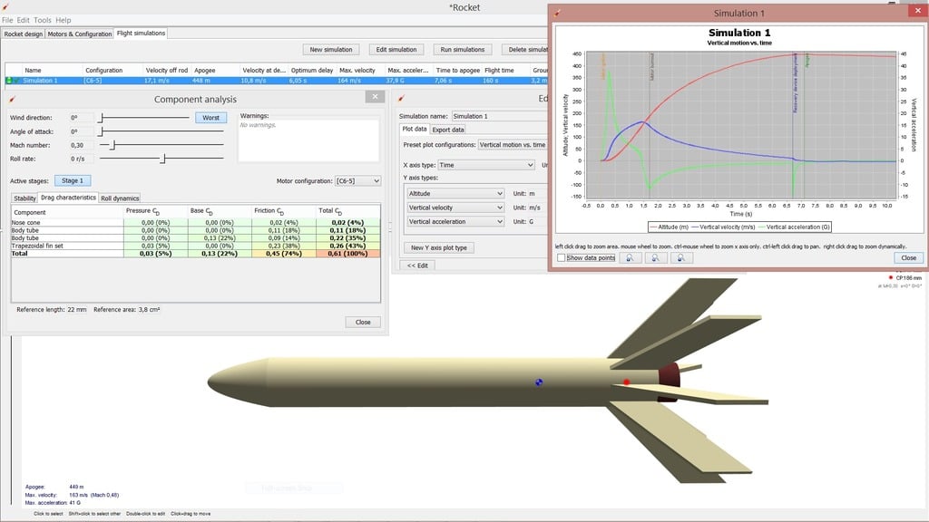Screen dimensions: 929x522
Task: Open the Vertical acceleration Y axis dropdown
Action: click(x=455, y=221)
